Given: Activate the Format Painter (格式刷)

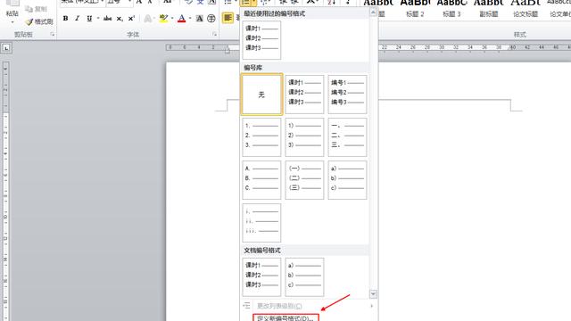Looking at the screenshot, I should [x=39, y=21].
